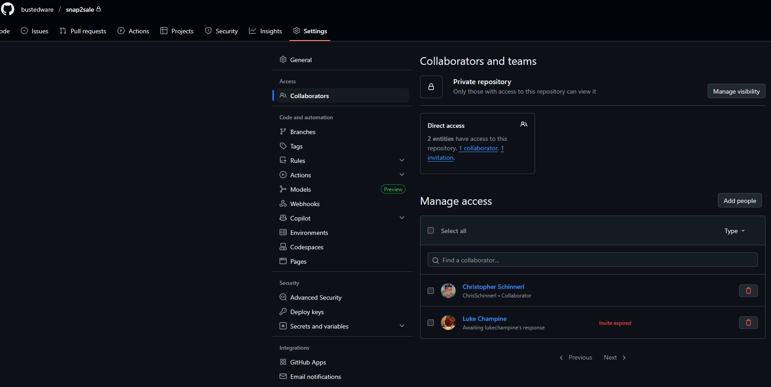Screen dimensions: 771x387
Task: Click the Manage visibility button
Action: coord(736,91)
